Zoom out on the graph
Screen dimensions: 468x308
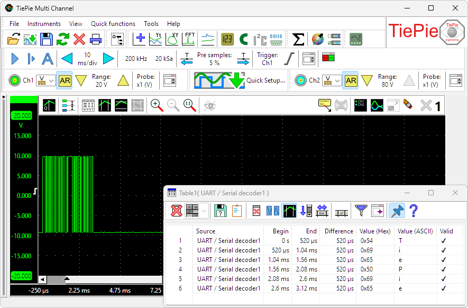[173, 105]
